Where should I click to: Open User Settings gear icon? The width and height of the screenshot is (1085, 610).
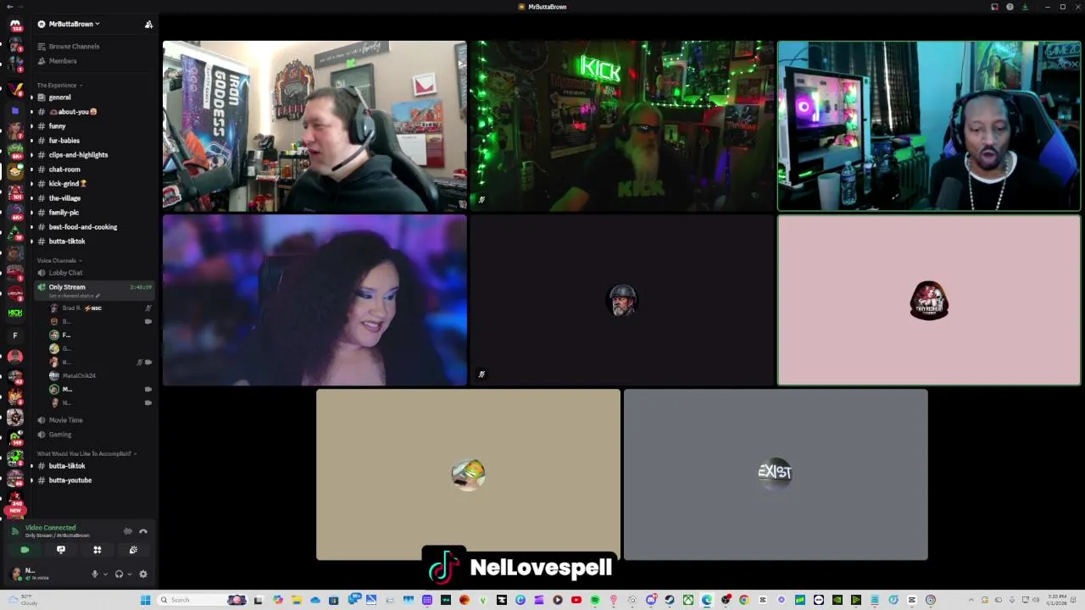[x=142, y=574]
